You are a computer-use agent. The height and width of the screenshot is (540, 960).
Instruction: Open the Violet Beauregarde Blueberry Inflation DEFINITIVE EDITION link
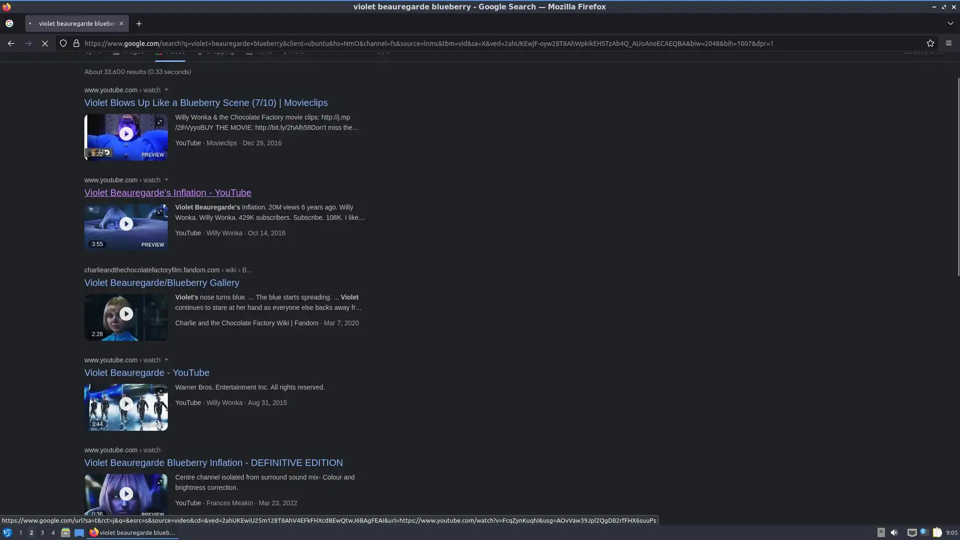(x=213, y=463)
